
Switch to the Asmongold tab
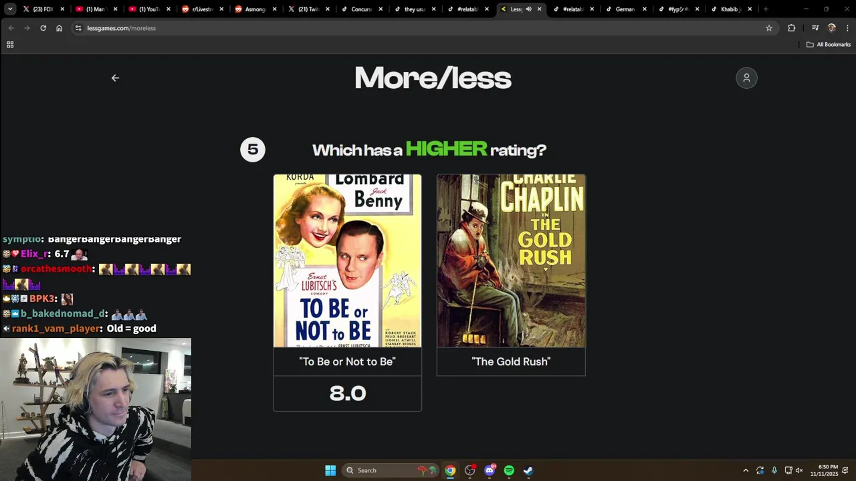(255, 9)
